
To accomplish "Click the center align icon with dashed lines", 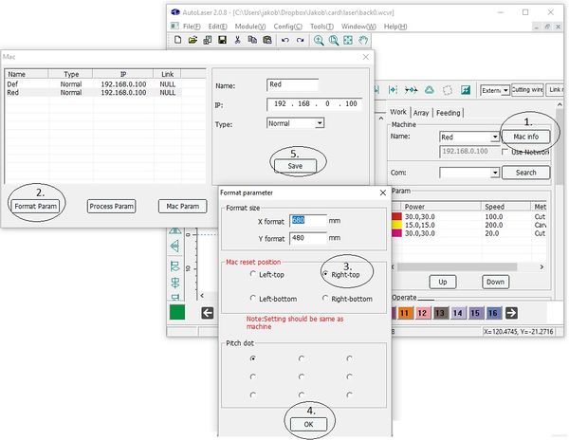I will (393, 89).
